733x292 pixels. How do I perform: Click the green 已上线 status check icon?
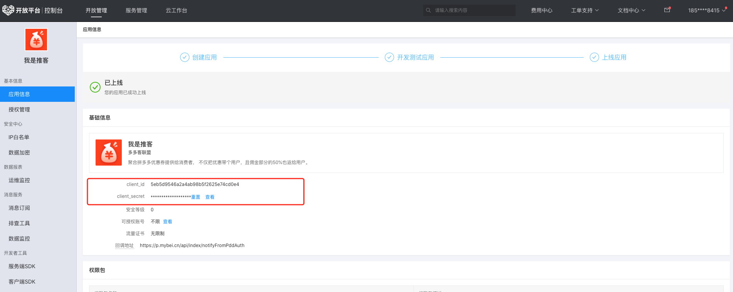pos(95,87)
